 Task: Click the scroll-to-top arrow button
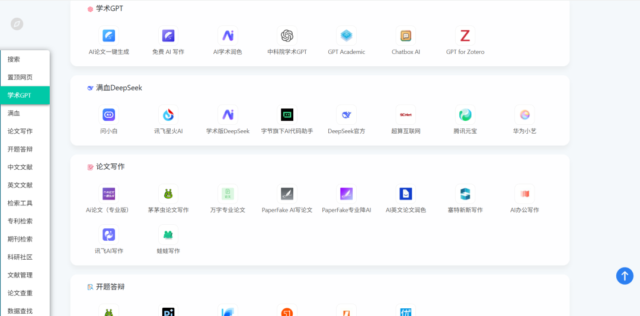pyautogui.click(x=625, y=276)
